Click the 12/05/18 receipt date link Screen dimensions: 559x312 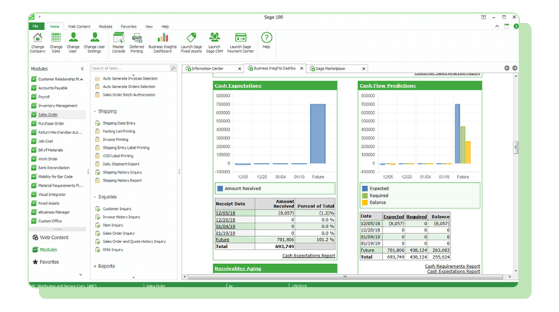225,213
